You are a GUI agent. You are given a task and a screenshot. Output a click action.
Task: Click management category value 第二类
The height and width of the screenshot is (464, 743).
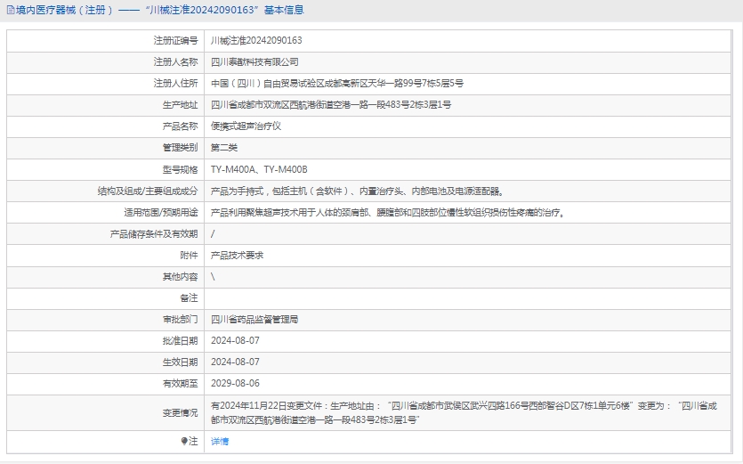(x=224, y=148)
